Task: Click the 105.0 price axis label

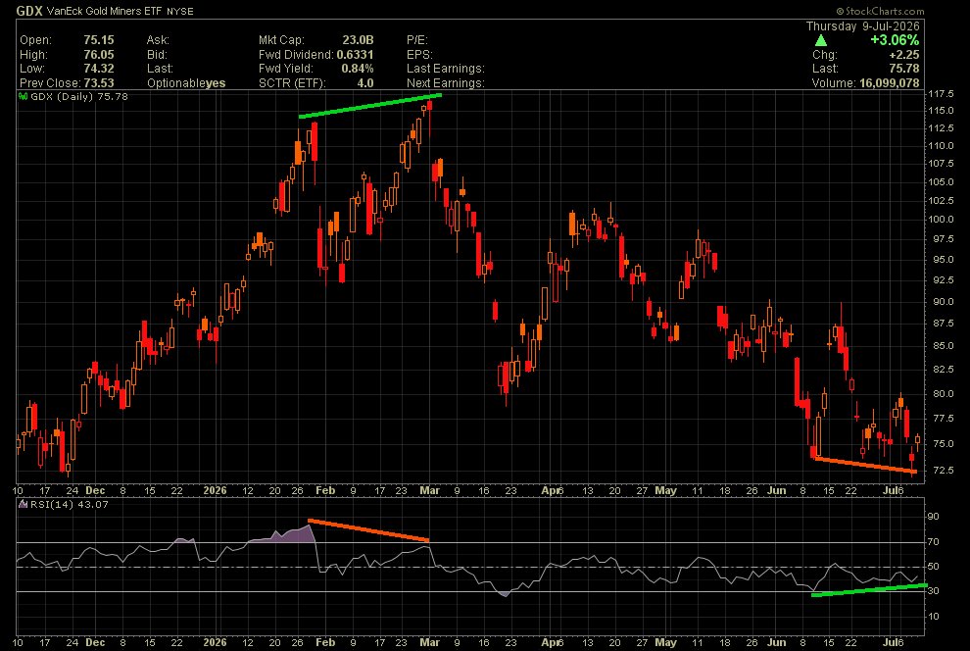Action: [x=941, y=182]
